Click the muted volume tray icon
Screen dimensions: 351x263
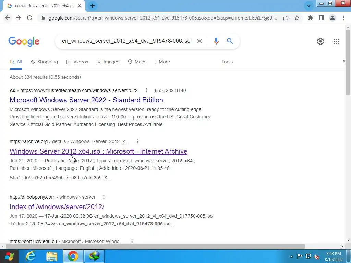tap(316, 256)
